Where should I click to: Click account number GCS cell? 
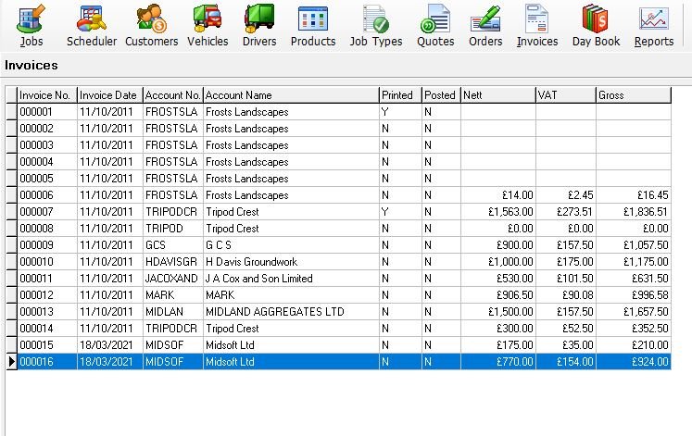coord(173,245)
